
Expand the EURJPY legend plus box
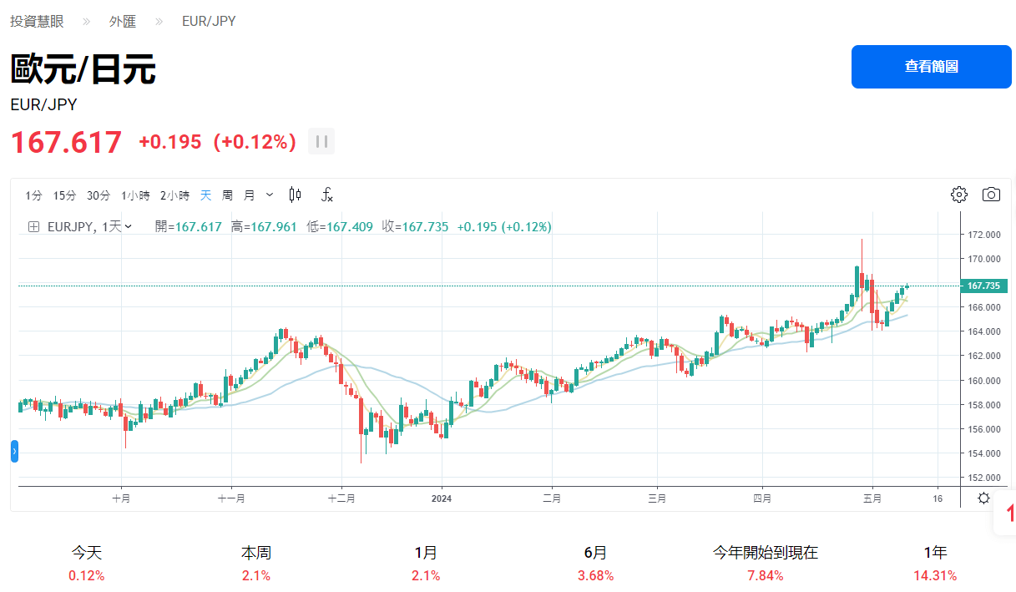[34, 226]
